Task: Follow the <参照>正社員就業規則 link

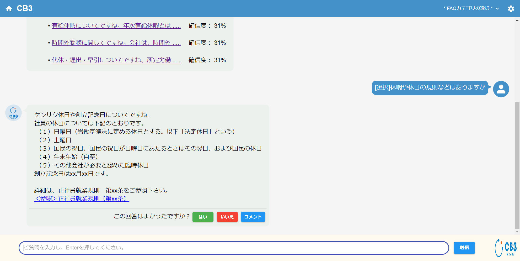Action: click(x=82, y=199)
